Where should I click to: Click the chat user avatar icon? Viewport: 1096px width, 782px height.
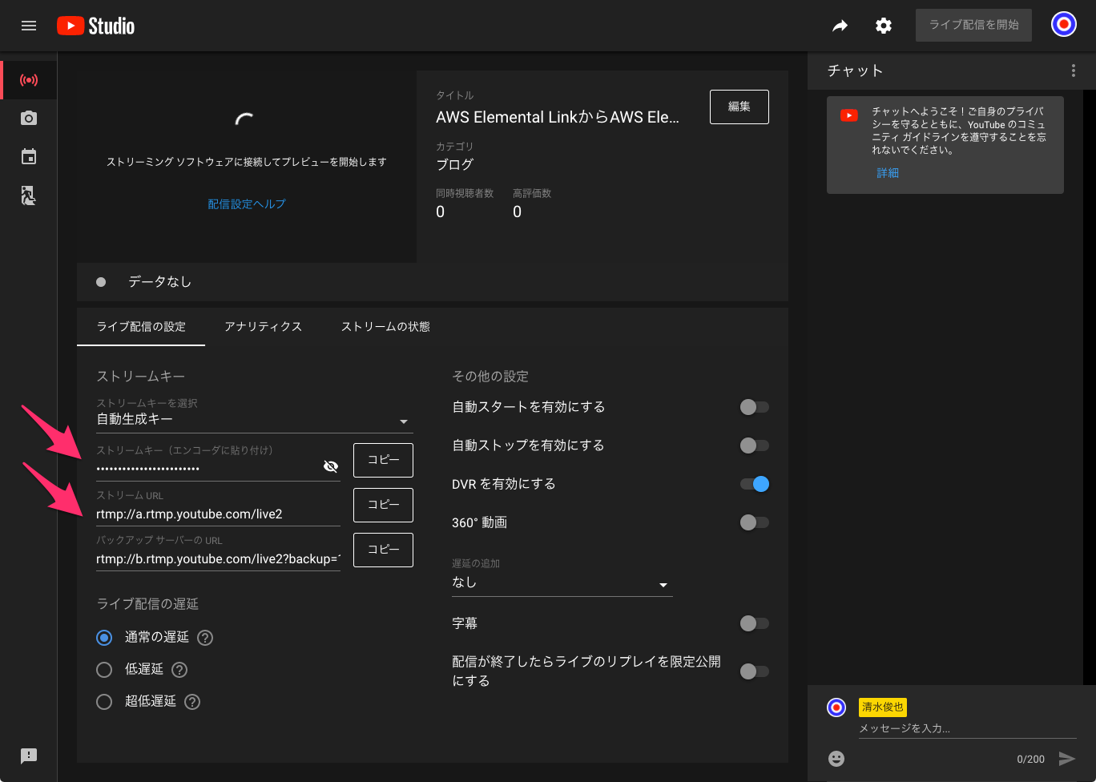point(836,707)
